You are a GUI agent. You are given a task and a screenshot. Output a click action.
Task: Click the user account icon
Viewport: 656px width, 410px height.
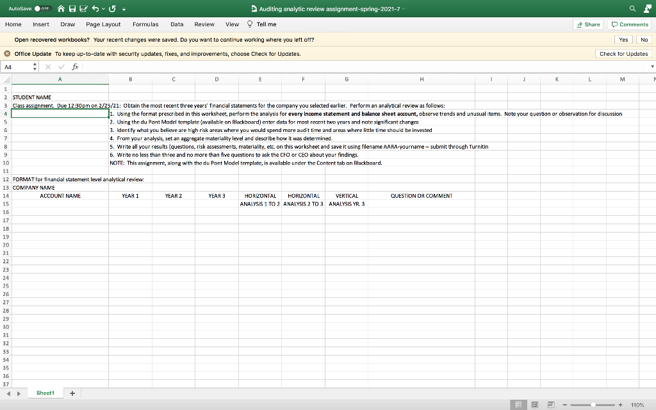[x=648, y=8]
